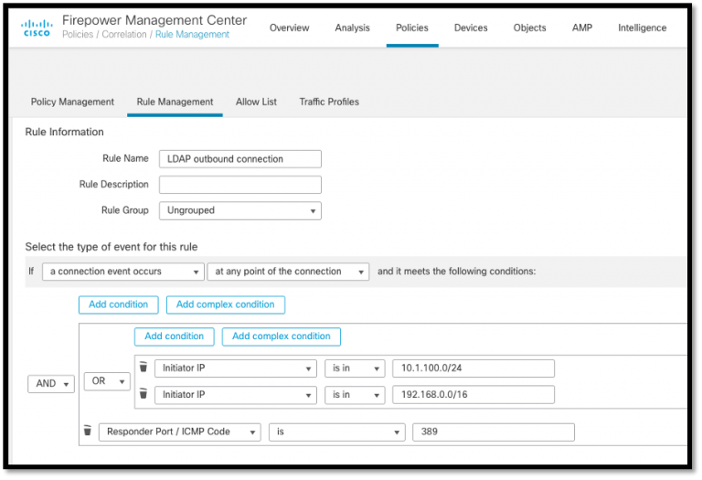Open the Rule Group dropdown
The width and height of the screenshot is (702, 480).
pyautogui.click(x=239, y=210)
